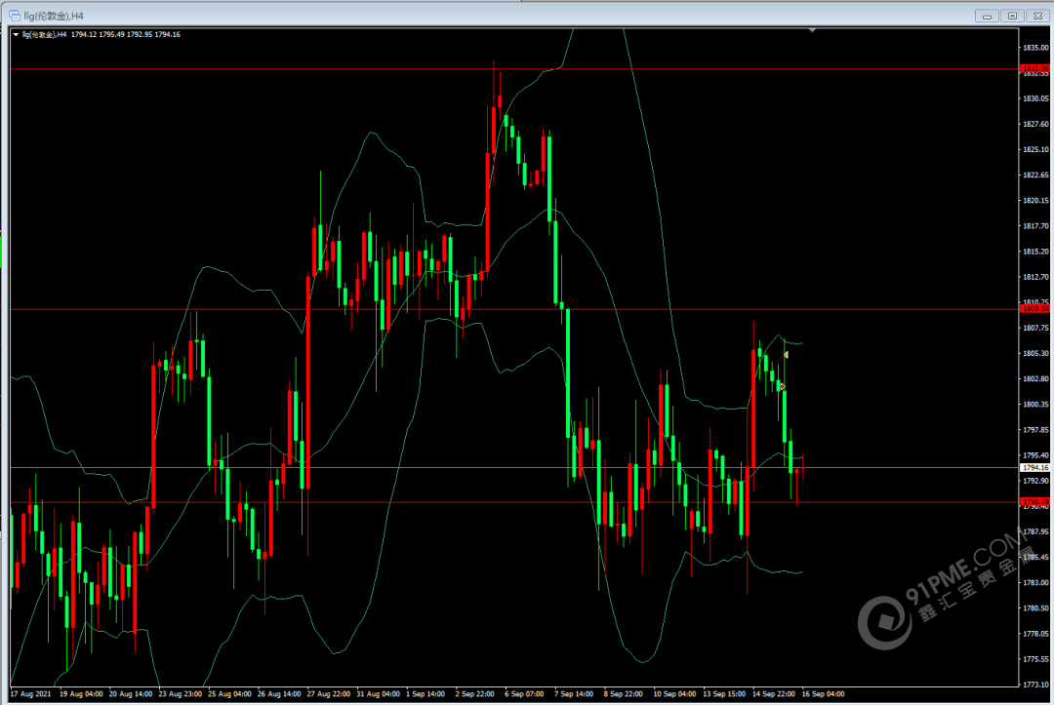Click the 1 Sep 14:00 time label
Screen dimensions: 1054x705
(426, 694)
